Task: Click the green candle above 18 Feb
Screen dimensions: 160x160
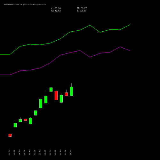Action: [71, 91]
